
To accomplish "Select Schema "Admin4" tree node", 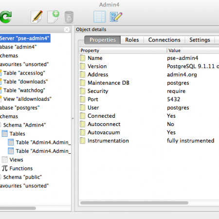I will coord(24,125).
